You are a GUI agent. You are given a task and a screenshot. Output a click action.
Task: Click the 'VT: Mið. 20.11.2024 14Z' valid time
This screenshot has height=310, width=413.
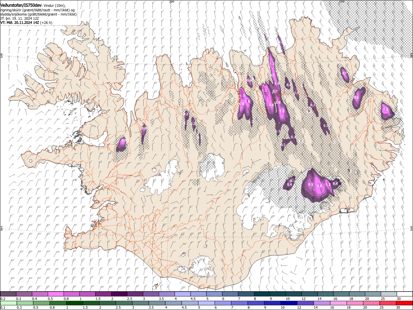20,23
